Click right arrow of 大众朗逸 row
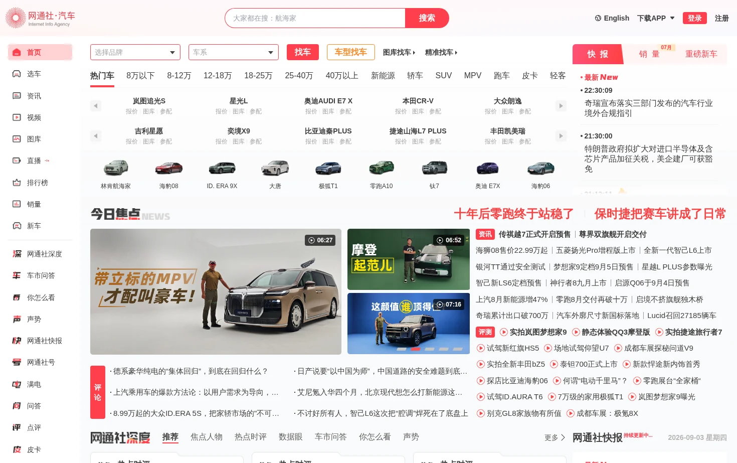 tap(561, 106)
